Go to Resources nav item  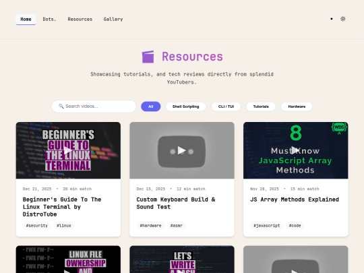80,20
